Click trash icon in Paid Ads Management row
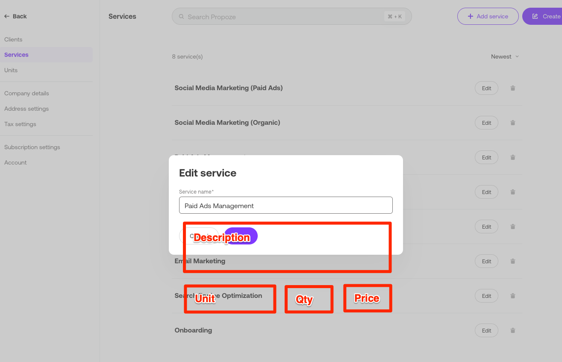The image size is (562, 362). 513,157
